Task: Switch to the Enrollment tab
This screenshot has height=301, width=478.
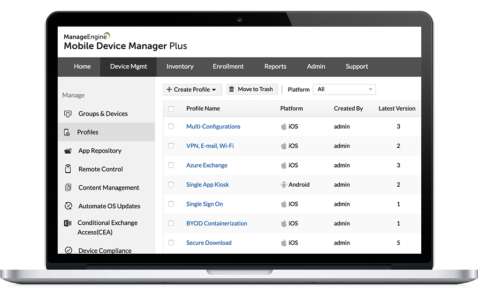Action: (228, 66)
